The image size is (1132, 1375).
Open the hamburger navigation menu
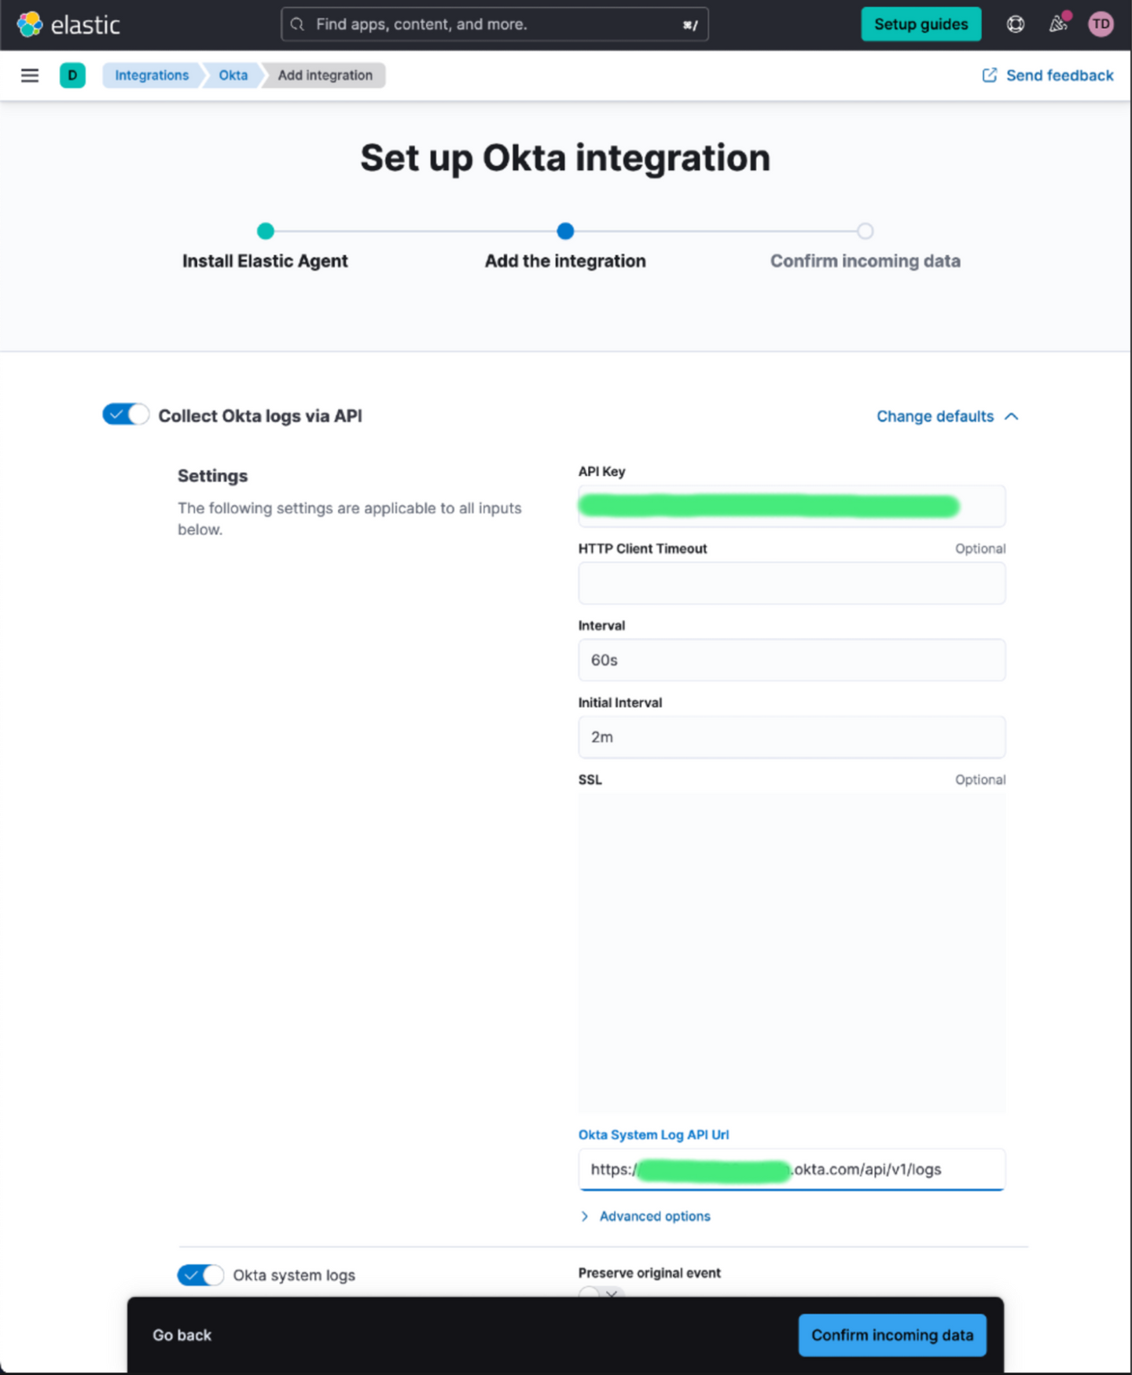[x=30, y=76]
